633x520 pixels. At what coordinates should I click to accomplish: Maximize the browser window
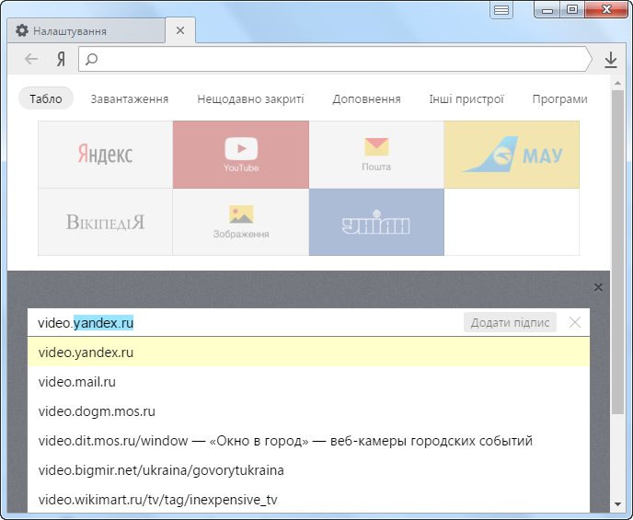tap(572, 10)
